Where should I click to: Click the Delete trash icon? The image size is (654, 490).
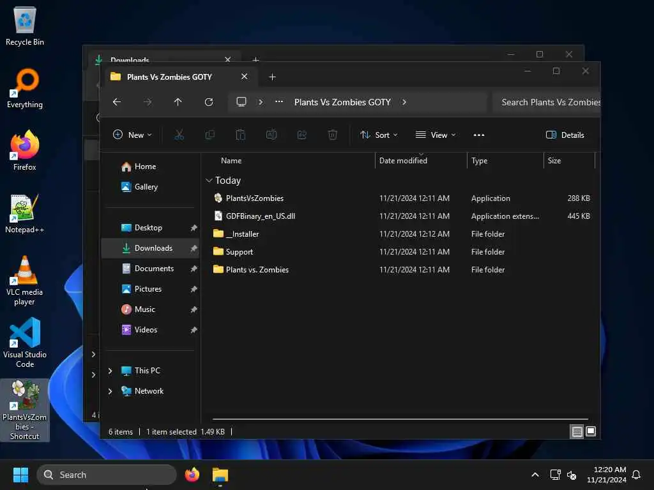(332, 135)
